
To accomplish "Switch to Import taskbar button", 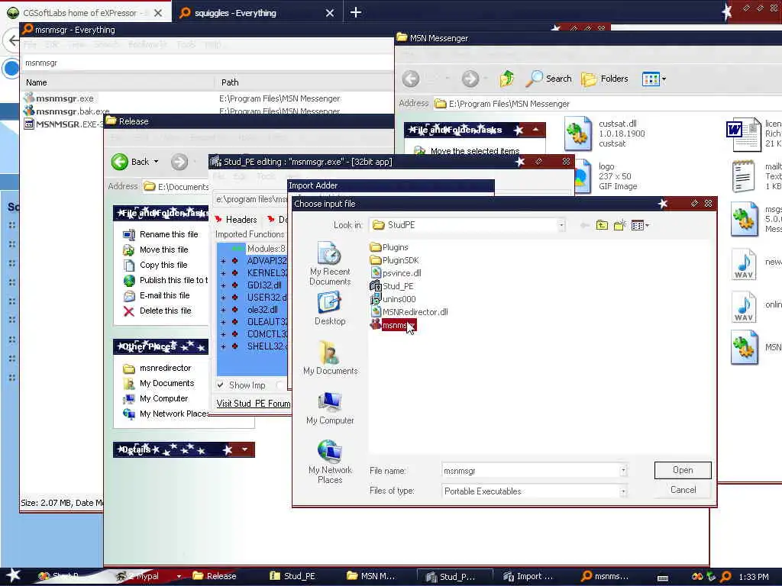I will tap(528, 576).
